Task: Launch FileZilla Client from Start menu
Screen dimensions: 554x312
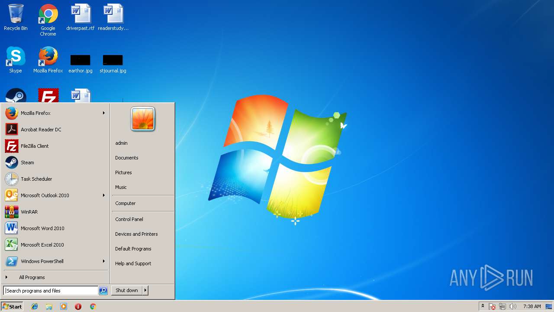Action: click(x=55, y=146)
